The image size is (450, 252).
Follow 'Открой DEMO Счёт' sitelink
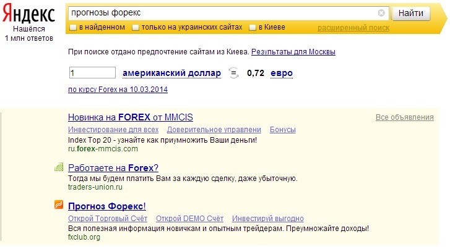click(x=189, y=219)
